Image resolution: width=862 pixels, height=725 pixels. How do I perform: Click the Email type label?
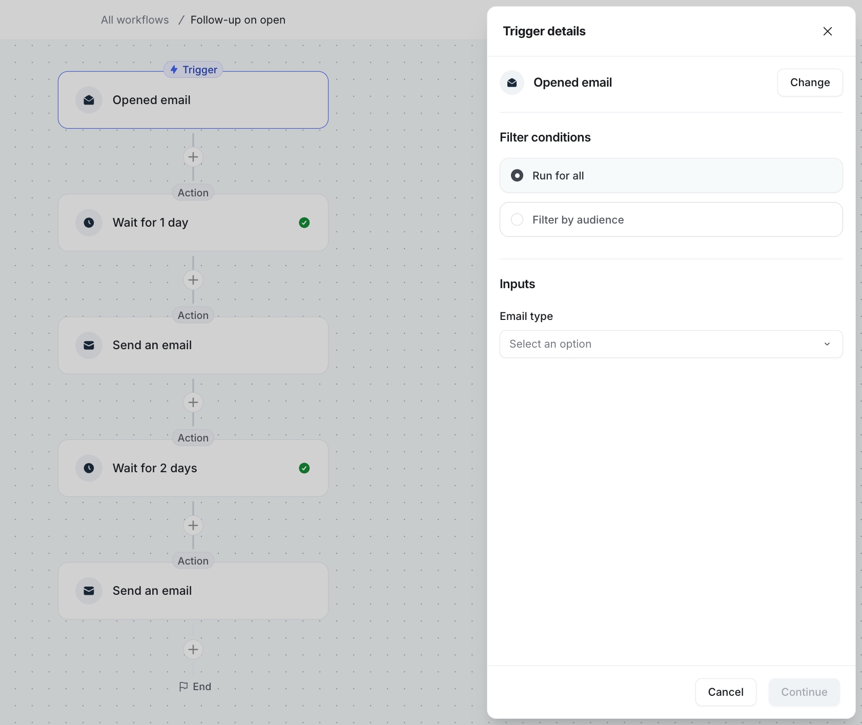click(526, 316)
